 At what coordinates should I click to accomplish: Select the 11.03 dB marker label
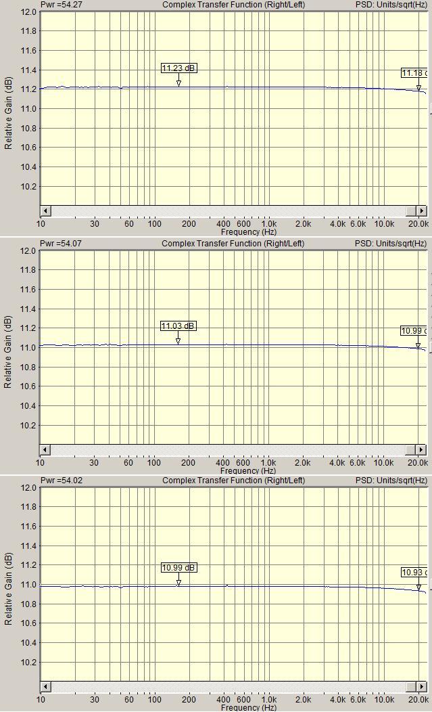pos(178,326)
